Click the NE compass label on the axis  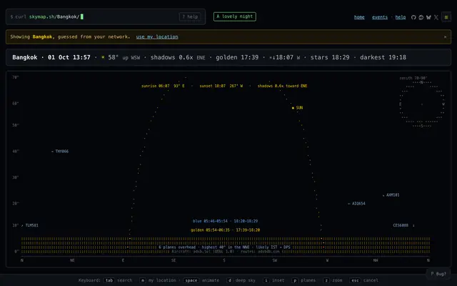point(72,260)
